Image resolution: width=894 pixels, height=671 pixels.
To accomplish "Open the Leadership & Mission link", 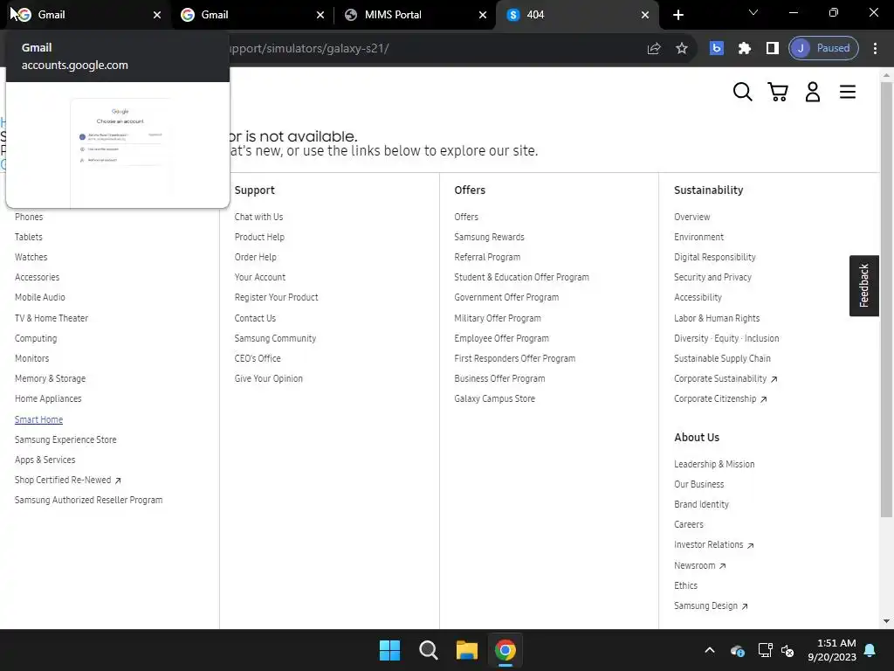I will [714, 465].
